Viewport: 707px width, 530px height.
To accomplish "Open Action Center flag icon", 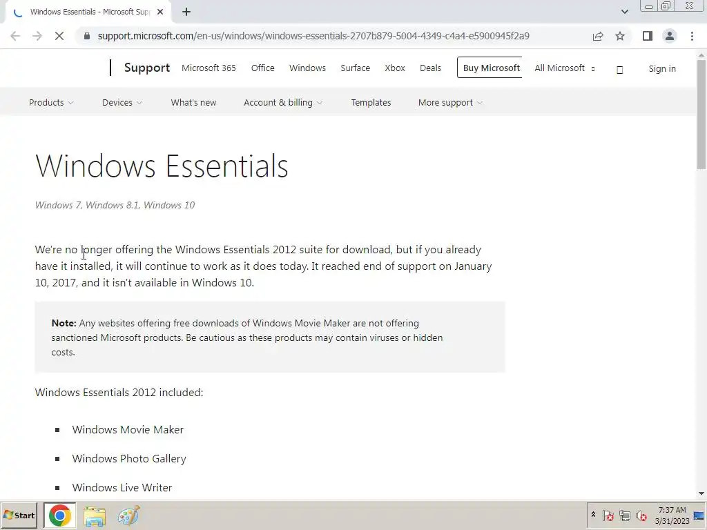I will (x=608, y=515).
